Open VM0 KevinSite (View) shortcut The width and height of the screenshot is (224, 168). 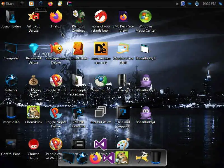[x=123, y=17]
